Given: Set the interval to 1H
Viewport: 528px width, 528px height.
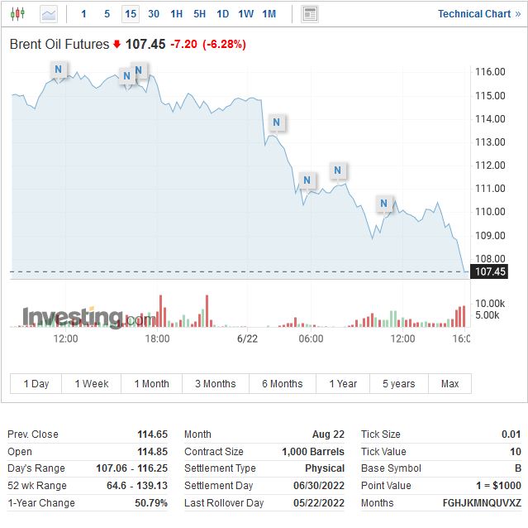Looking at the screenshot, I should [x=177, y=14].
